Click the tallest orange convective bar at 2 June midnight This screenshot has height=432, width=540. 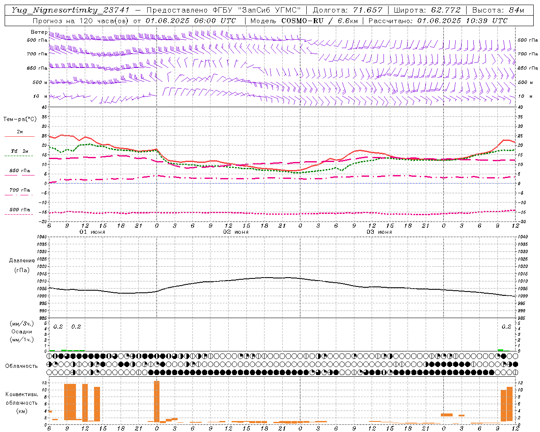[x=157, y=402]
